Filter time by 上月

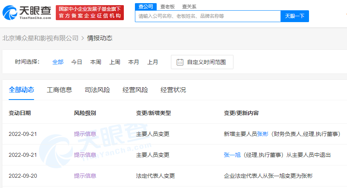tap(152, 62)
